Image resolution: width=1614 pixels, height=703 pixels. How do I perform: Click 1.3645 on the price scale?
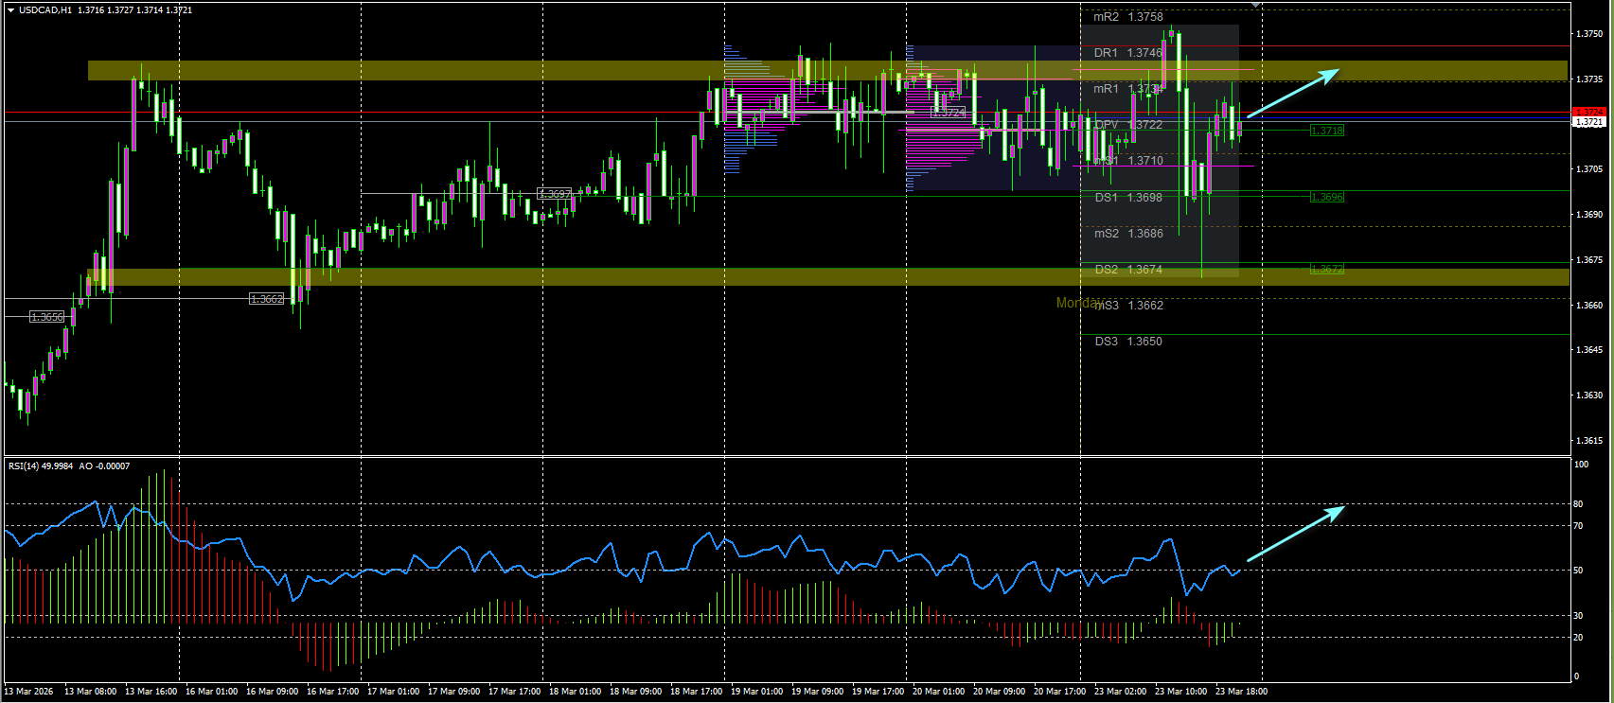tap(1589, 350)
